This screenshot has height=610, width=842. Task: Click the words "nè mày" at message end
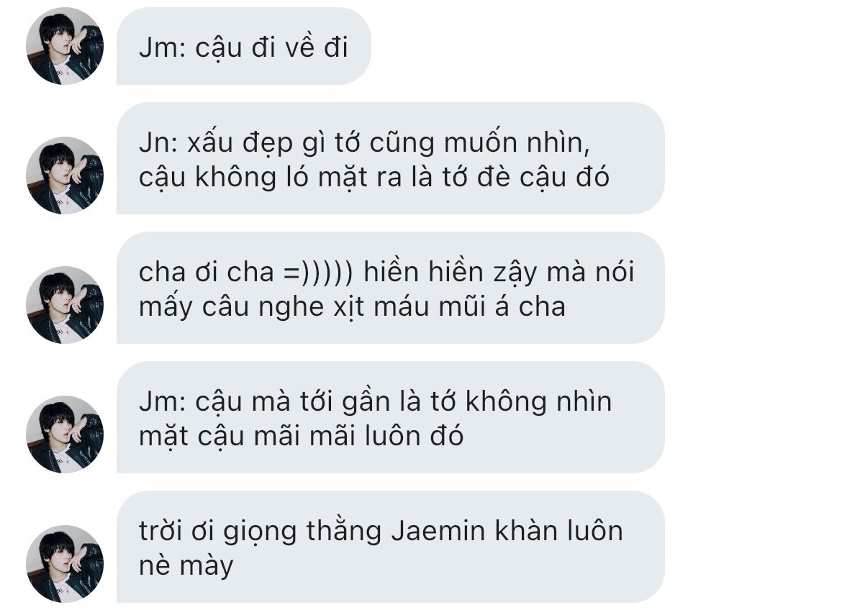(x=186, y=566)
